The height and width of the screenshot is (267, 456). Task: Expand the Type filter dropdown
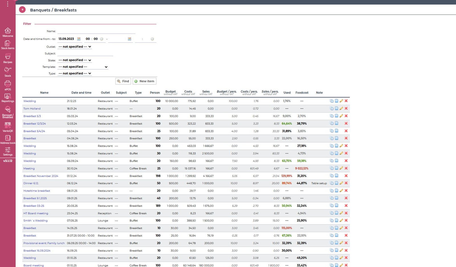coord(75,74)
